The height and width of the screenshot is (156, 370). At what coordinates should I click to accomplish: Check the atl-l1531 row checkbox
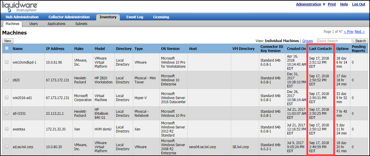click(x=7, y=113)
